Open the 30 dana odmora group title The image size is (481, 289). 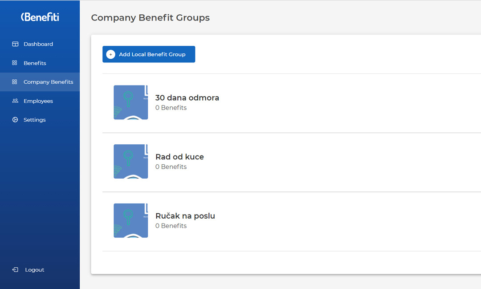[187, 98]
